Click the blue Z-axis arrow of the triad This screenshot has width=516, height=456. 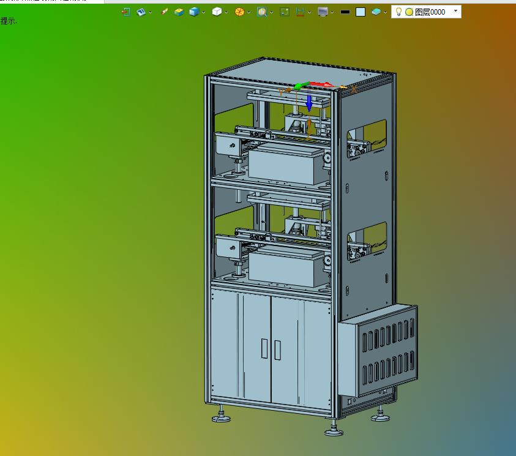click(x=309, y=103)
